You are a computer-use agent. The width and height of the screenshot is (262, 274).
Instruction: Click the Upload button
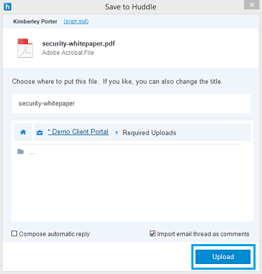pyautogui.click(x=223, y=257)
